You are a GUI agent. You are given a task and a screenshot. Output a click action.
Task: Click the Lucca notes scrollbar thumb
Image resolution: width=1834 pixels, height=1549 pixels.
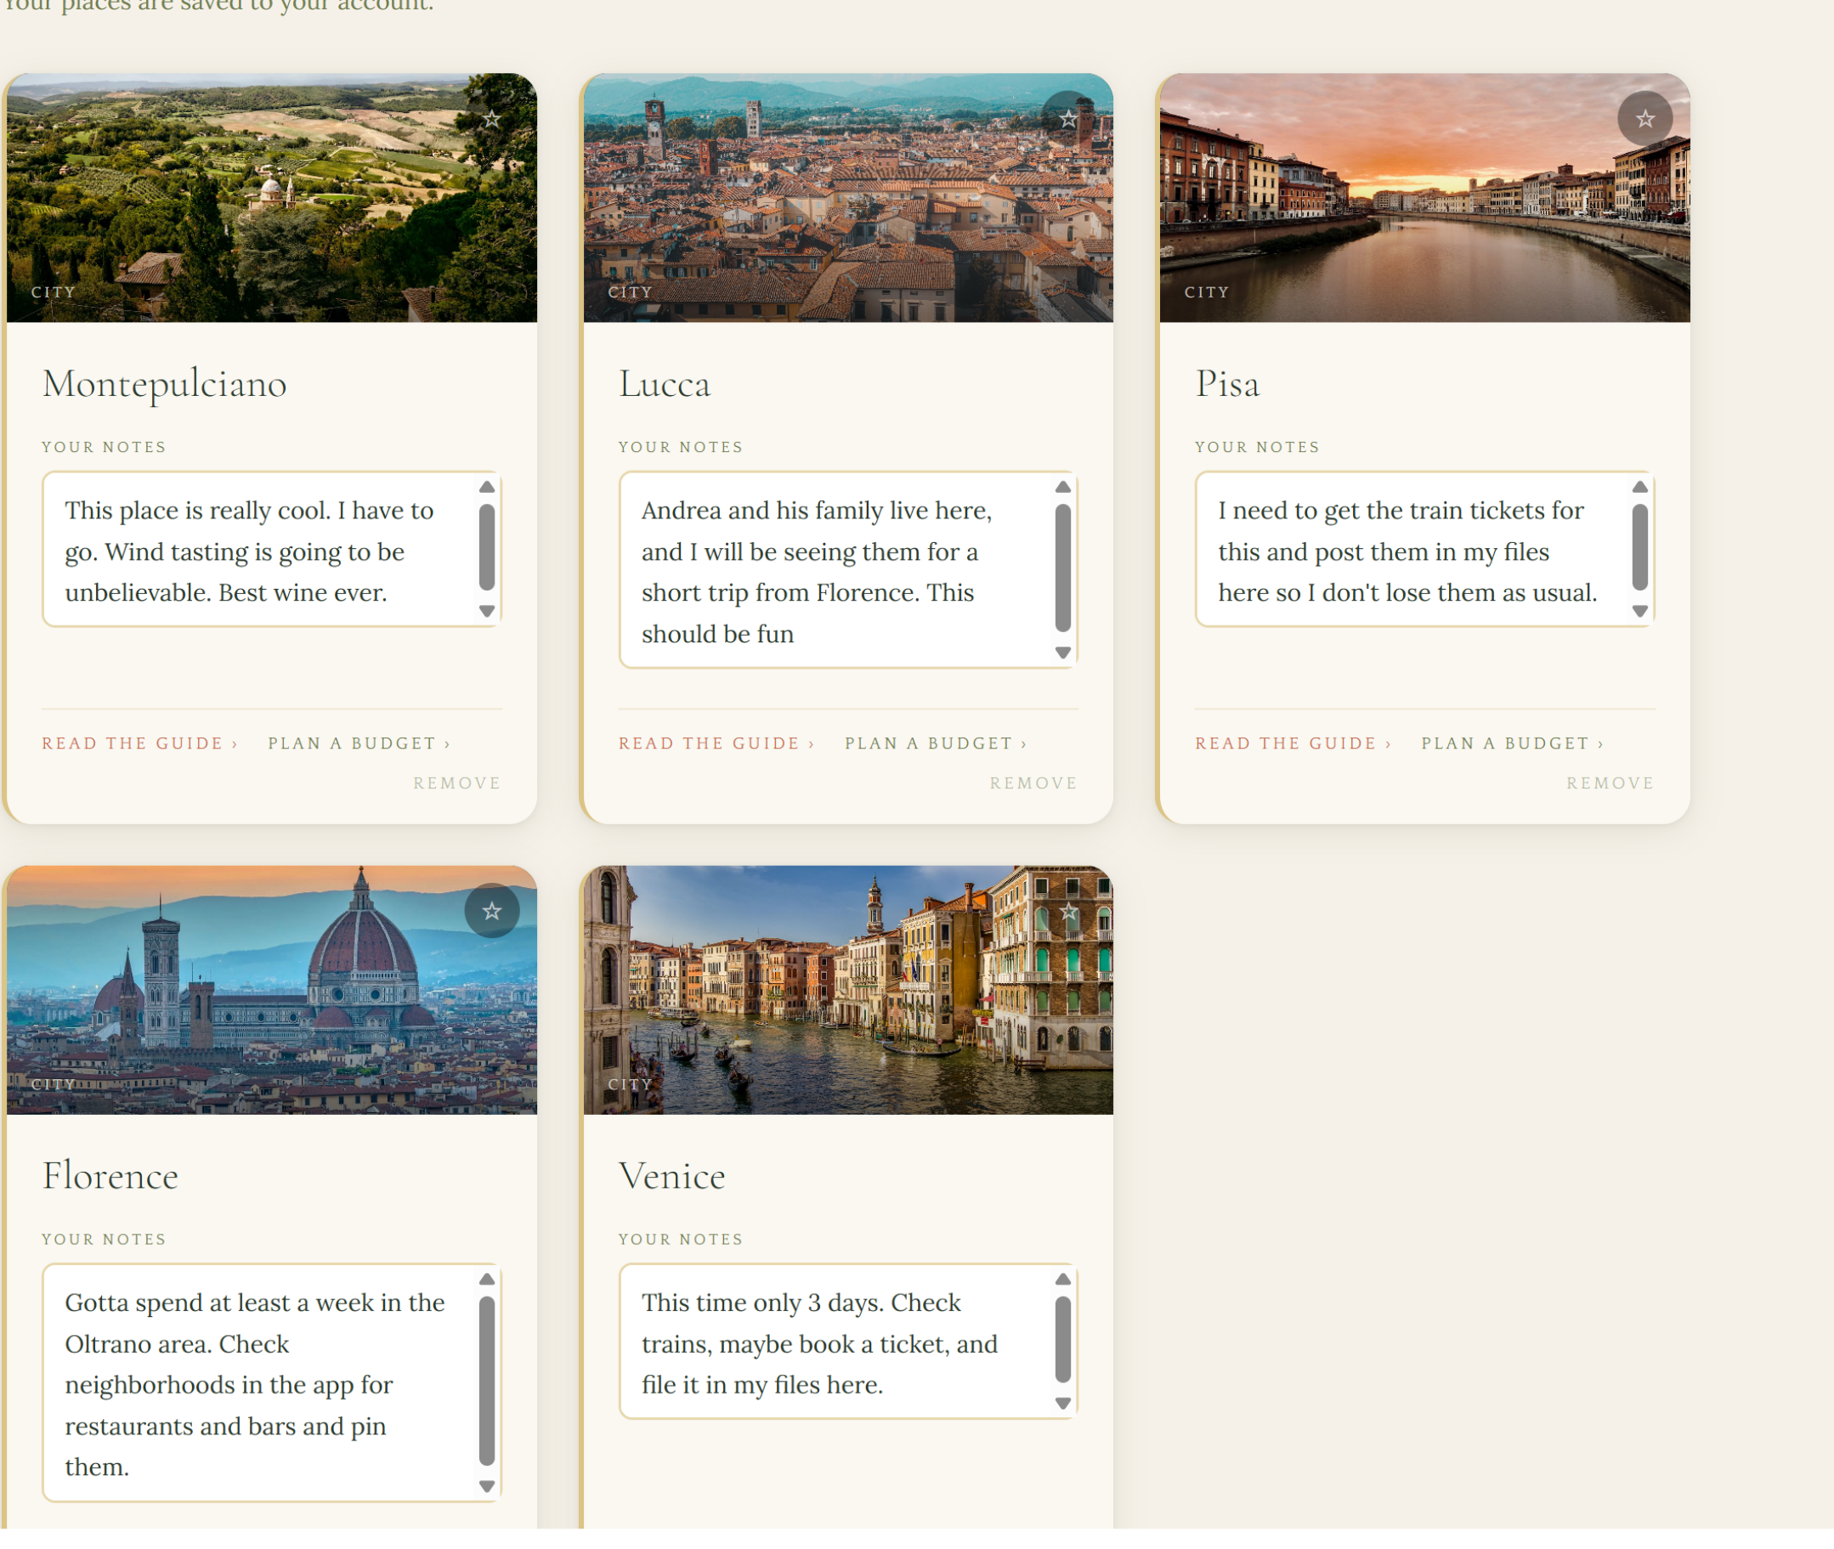click(1063, 568)
